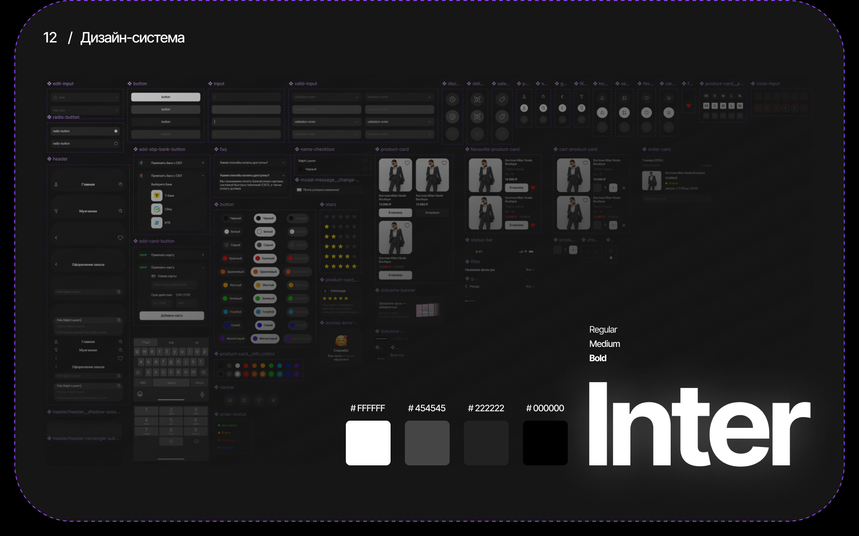Click the top white 'button' button
Image resolution: width=859 pixels, height=536 pixels.
click(x=166, y=97)
